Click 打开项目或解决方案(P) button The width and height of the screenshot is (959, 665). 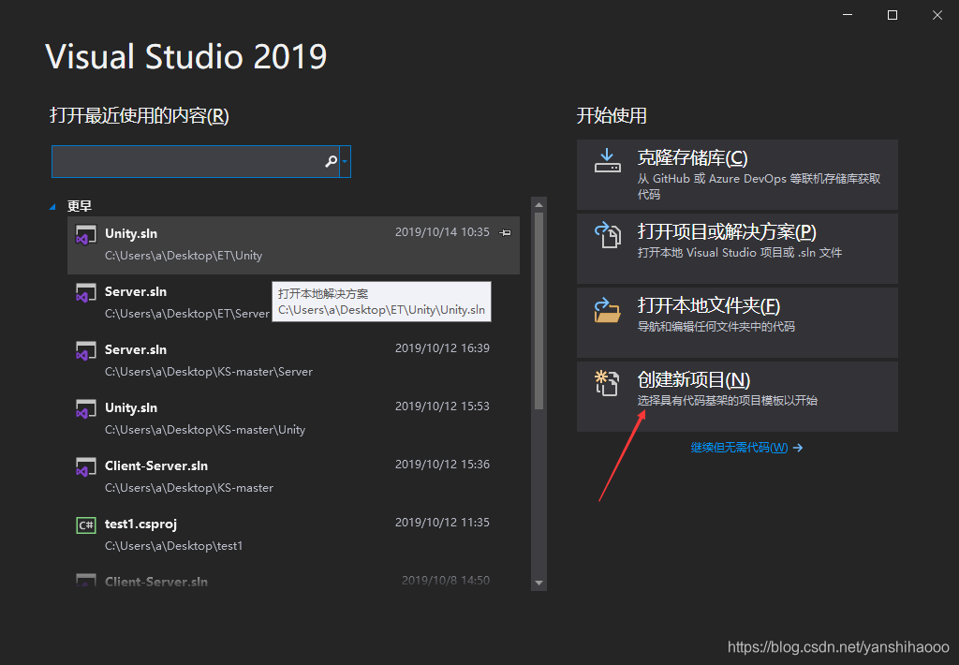pos(737,249)
